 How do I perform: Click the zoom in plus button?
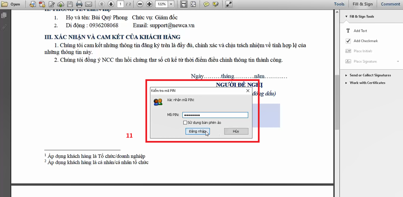point(149,4)
